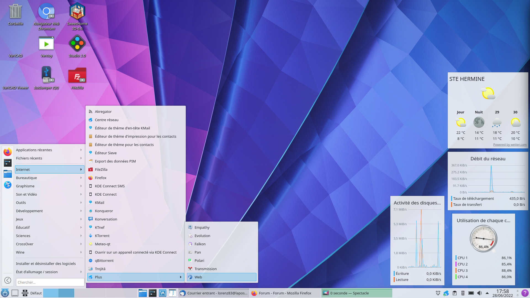This screenshot has height=298, width=530.
Task: Switch to Spectacle taskbar window
Action: coord(357,293)
